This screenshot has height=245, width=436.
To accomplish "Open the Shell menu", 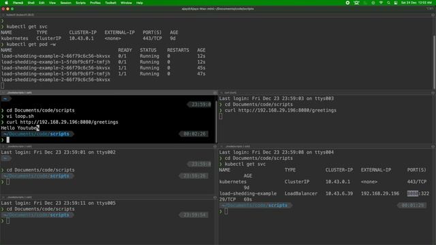I will [x=31, y=3].
